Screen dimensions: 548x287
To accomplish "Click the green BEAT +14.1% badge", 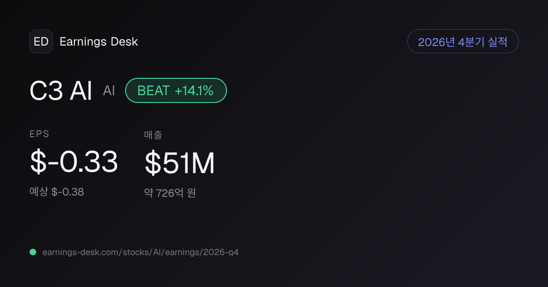I will pos(176,90).
